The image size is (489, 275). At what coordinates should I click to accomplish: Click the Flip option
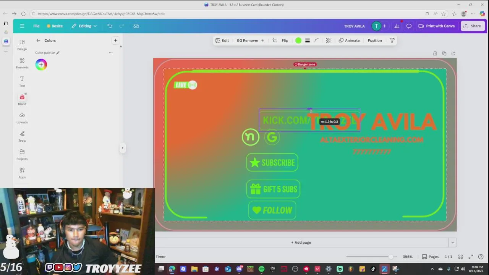[x=285, y=40]
